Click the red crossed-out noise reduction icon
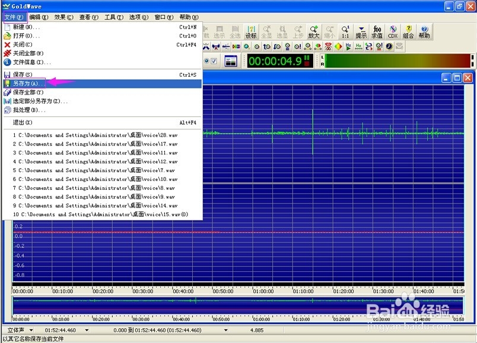477x343 pixels. point(328,46)
